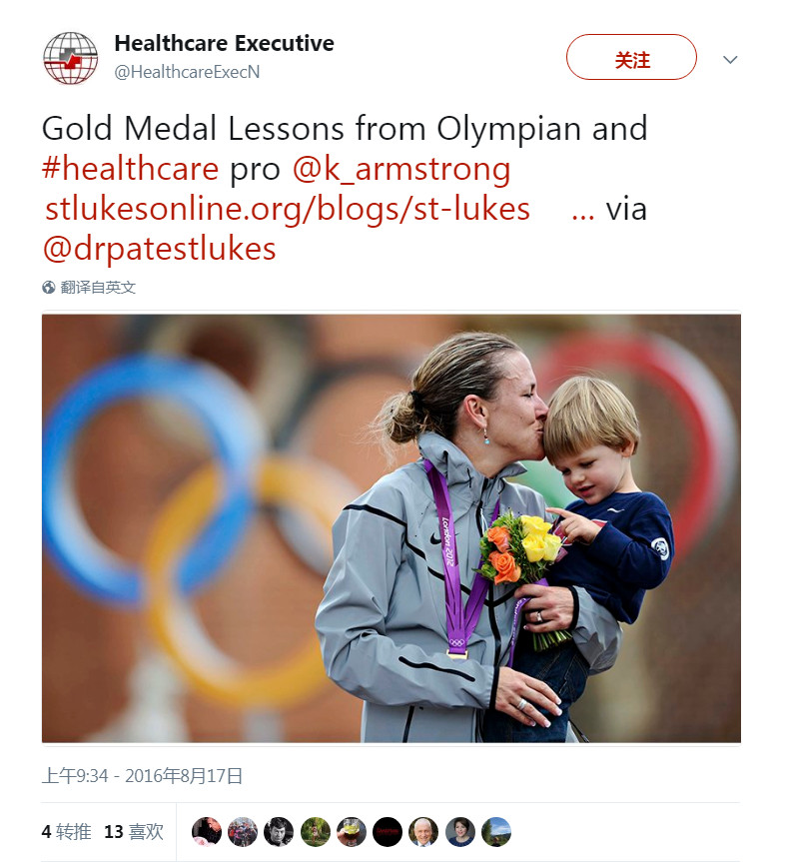The image size is (786, 862).
Task: Visit the @k_armstrong mention
Action: coord(400,169)
